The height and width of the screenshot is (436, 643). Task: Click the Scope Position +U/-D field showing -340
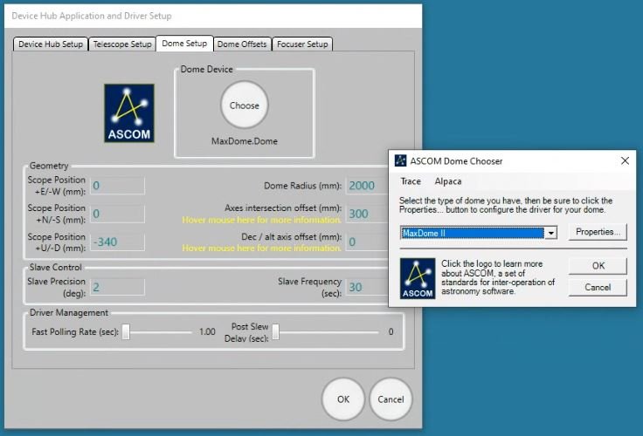tap(117, 242)
